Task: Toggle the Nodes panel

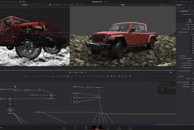Action: point(22,2)
